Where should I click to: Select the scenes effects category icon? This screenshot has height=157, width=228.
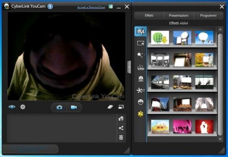(x=140, y=31)
